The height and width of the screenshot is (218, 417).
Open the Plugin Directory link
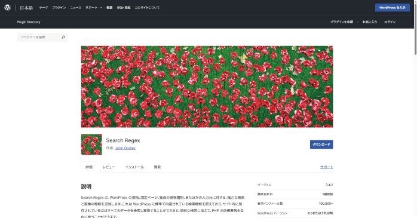[x=29, y=22]
